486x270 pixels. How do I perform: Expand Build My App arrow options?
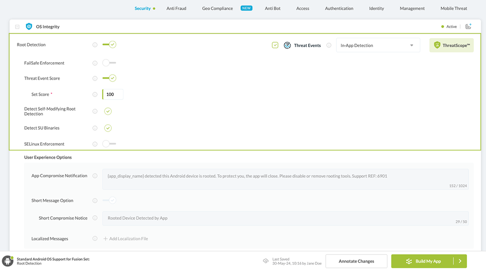pos(460,261)
